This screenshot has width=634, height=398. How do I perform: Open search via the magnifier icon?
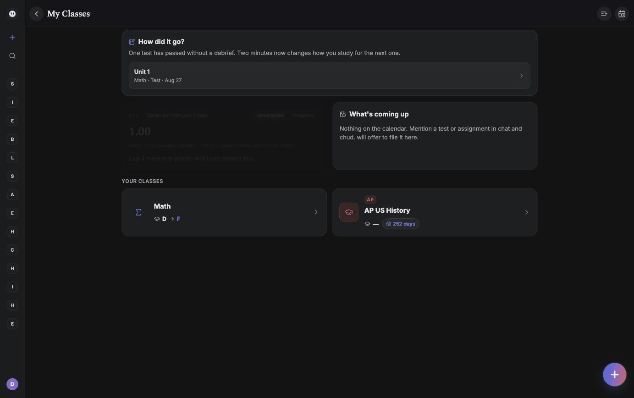tap(12, 56)
